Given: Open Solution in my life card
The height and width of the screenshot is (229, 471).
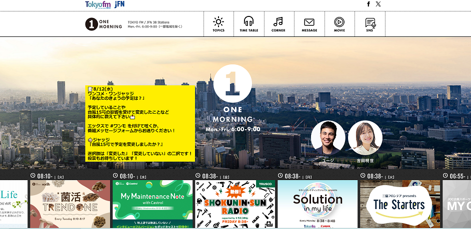Looking at the screenshot, I should click(317, 204).
